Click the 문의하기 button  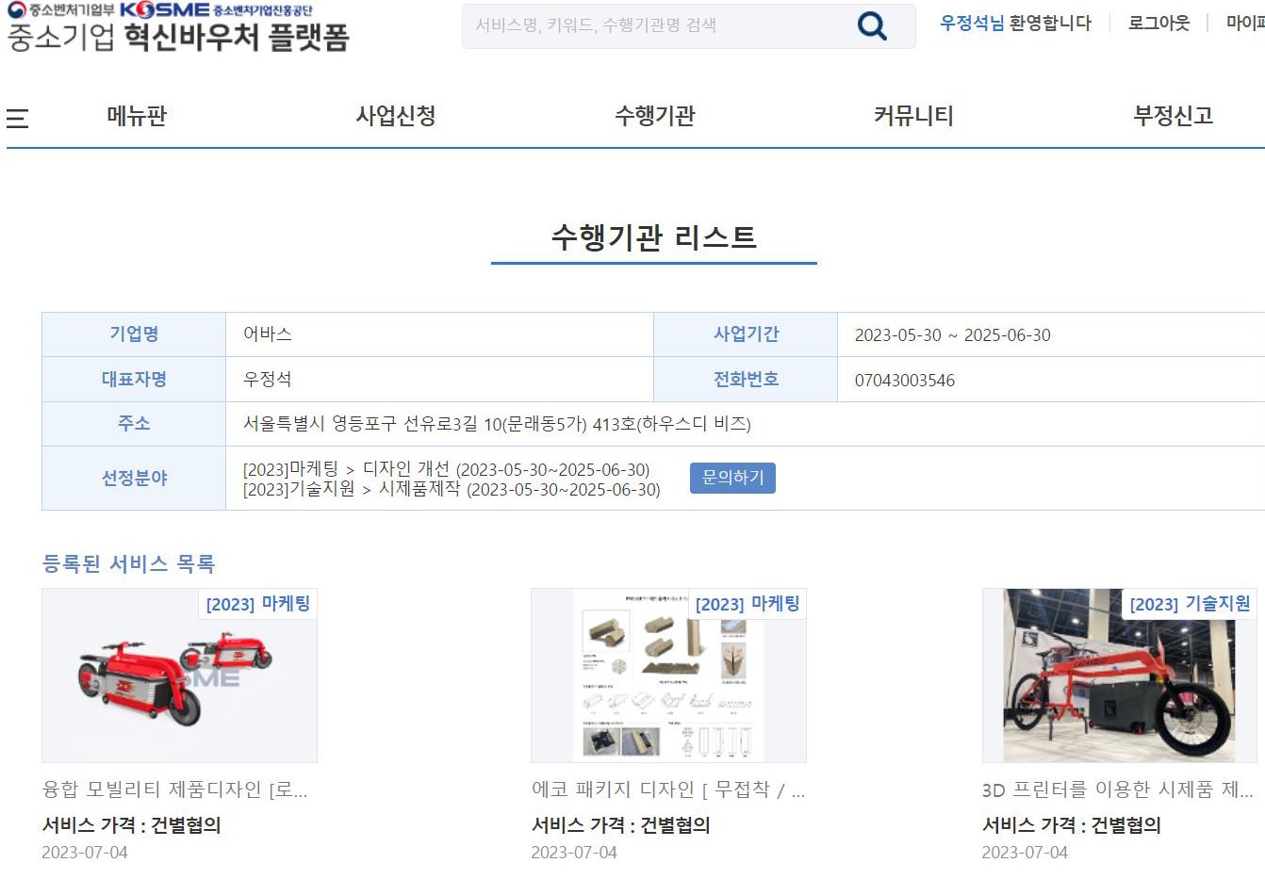[x=732, y=478]
